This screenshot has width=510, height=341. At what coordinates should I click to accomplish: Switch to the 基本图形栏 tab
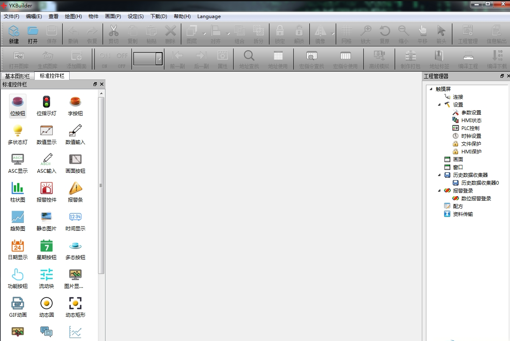click(17, 76)
